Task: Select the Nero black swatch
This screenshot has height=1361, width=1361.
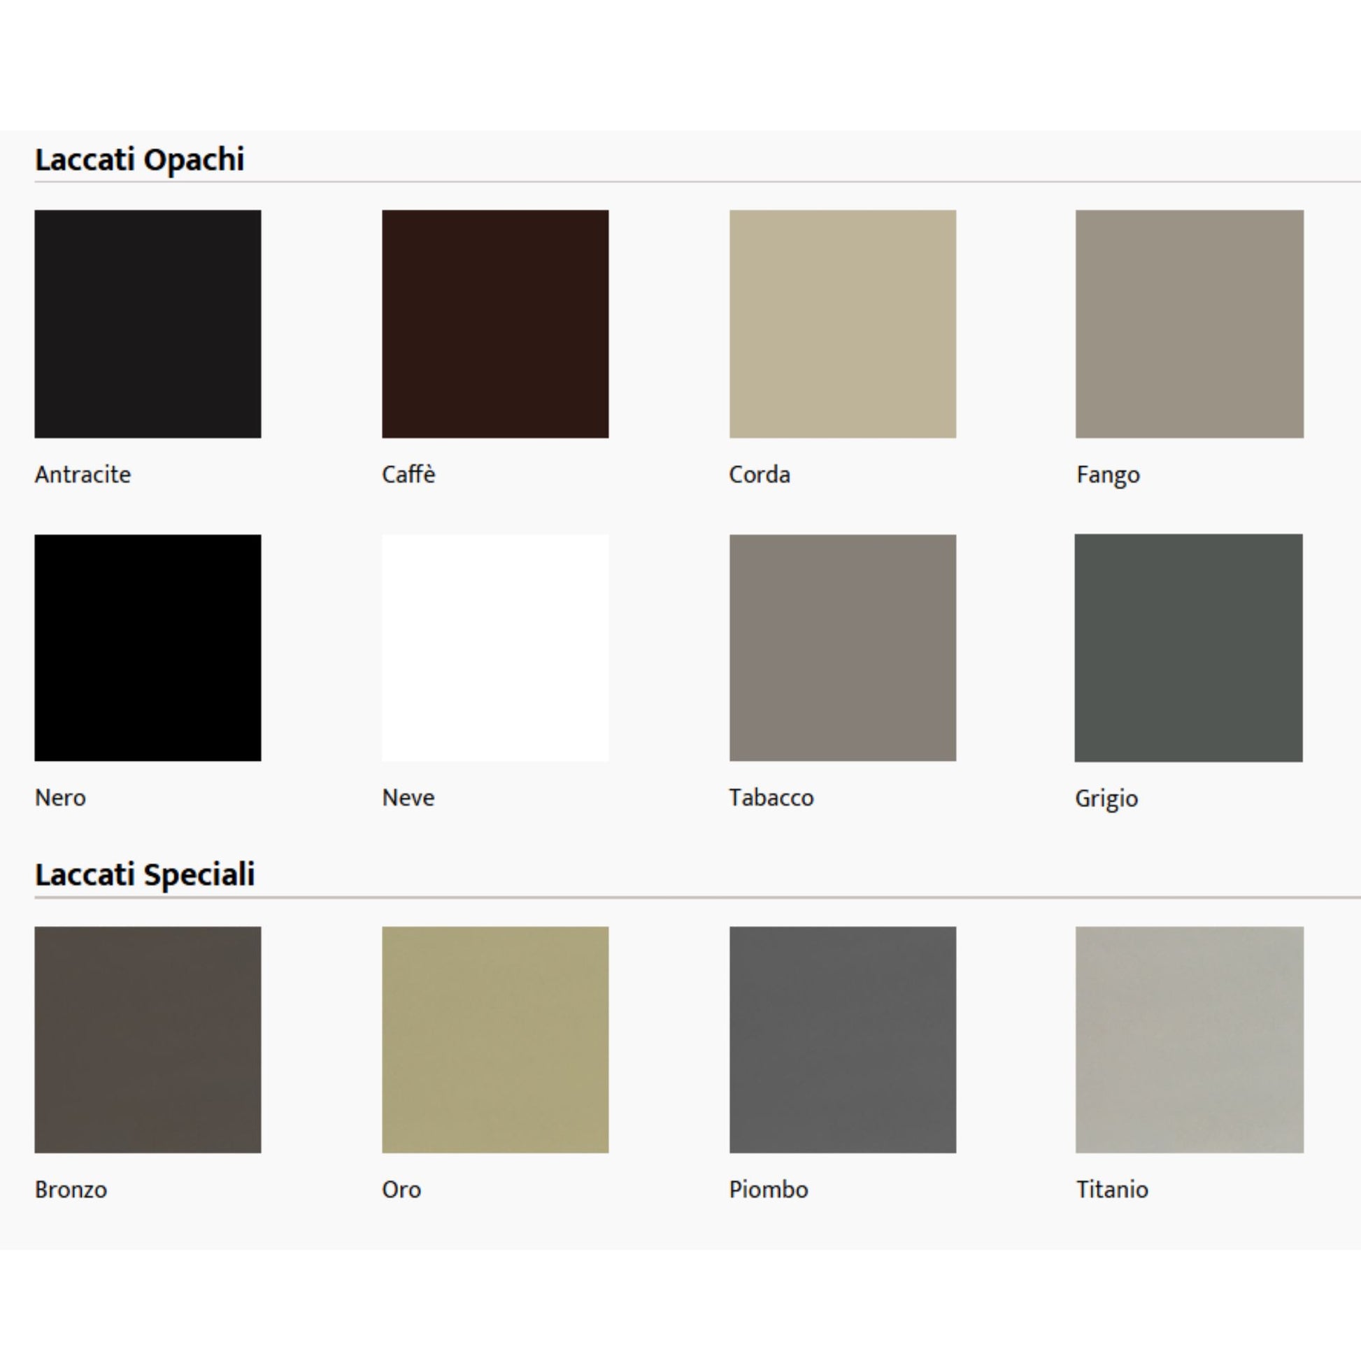Action: (x=148, y=648)
